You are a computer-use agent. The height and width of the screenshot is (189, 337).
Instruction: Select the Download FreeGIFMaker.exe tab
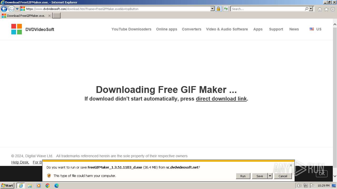pyautogui.click(x=26, y=15)
